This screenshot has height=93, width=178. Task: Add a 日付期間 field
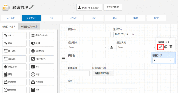(14, 82)
